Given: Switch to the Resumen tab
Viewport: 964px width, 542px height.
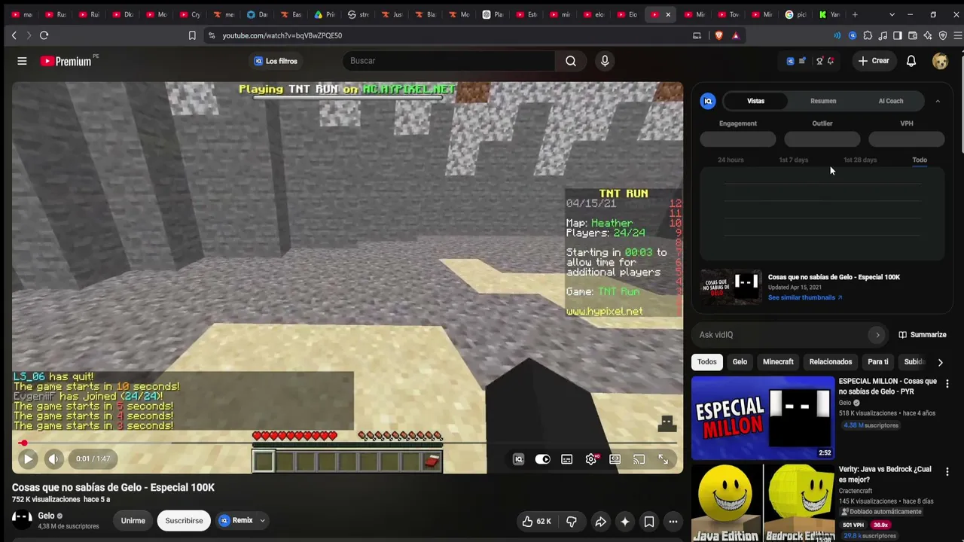Looking at the screenshot, I should pos(823,101).
